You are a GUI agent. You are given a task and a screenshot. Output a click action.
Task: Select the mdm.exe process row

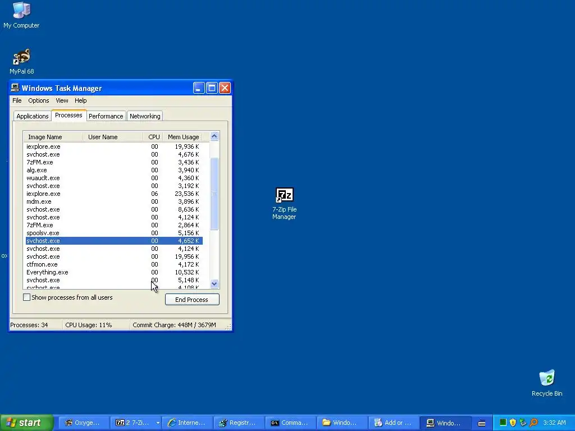coord(114,201)
